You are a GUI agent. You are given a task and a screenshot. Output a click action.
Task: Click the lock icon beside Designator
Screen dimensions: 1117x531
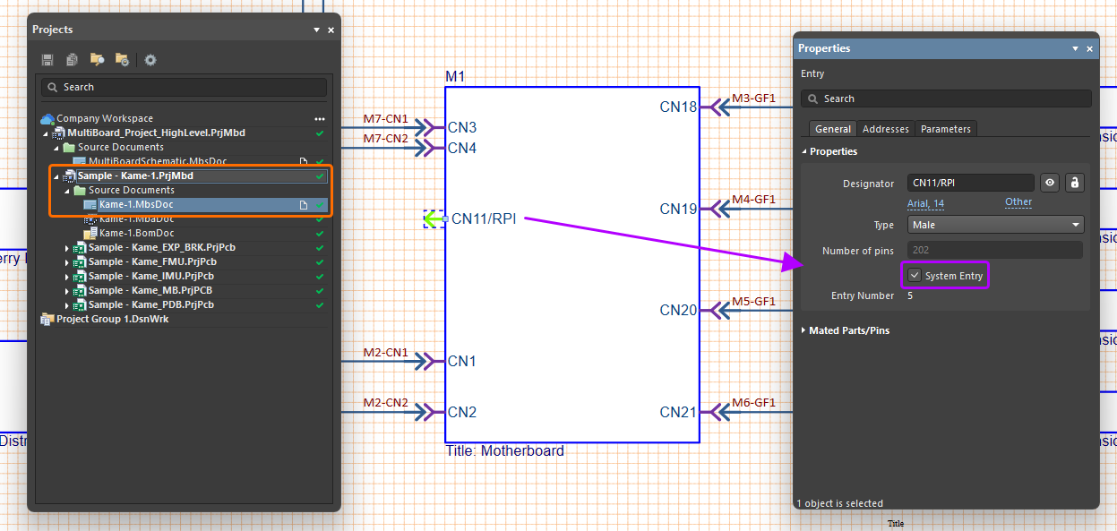click(1075, 183)
